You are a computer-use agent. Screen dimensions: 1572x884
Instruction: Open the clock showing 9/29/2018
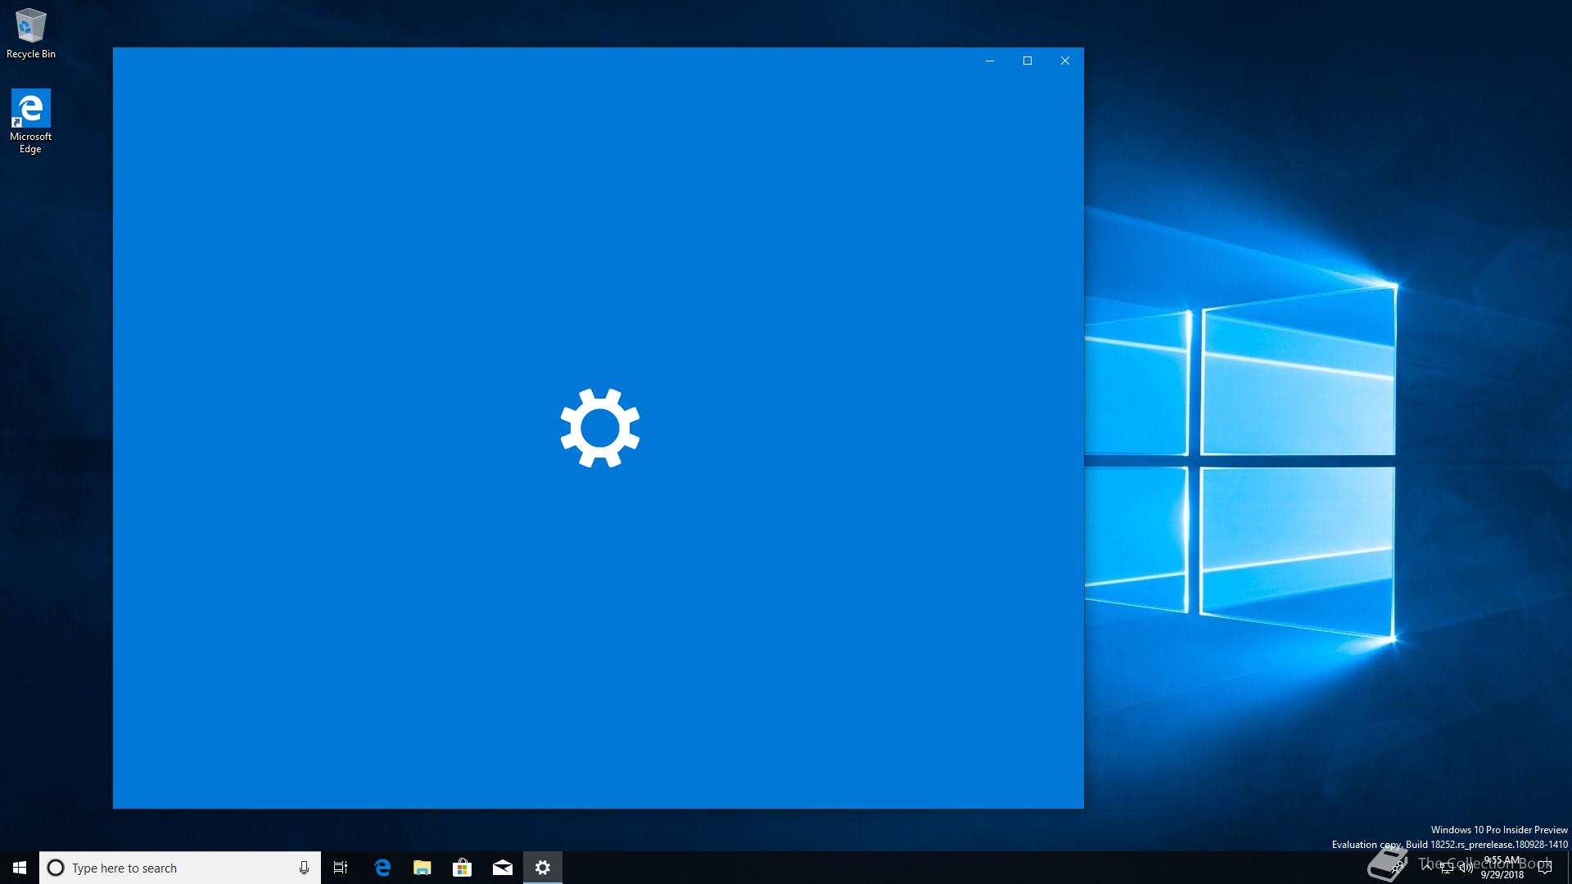tap(1502, 868)
